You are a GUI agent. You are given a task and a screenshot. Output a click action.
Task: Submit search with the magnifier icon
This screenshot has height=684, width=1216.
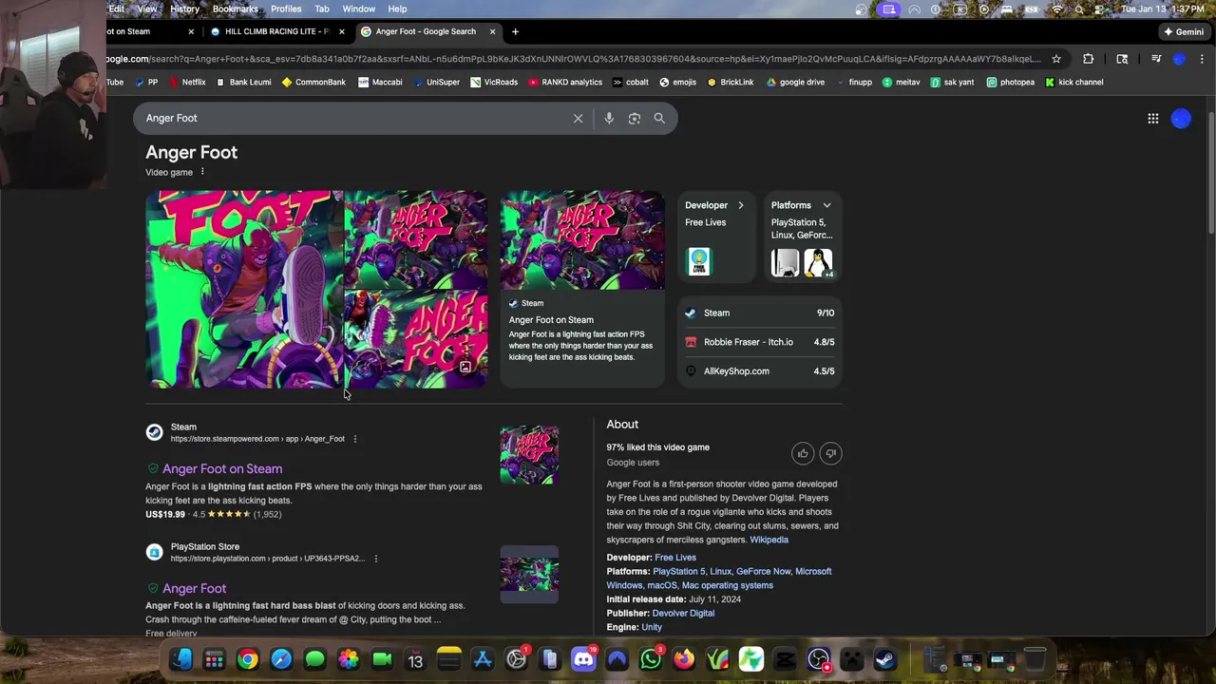(x=659, y=119)
